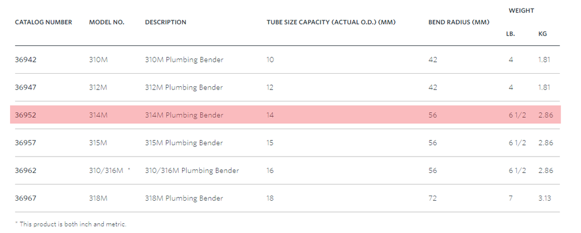
Task: Click the Tube Size Capacity column header
Action: [331, 23]
